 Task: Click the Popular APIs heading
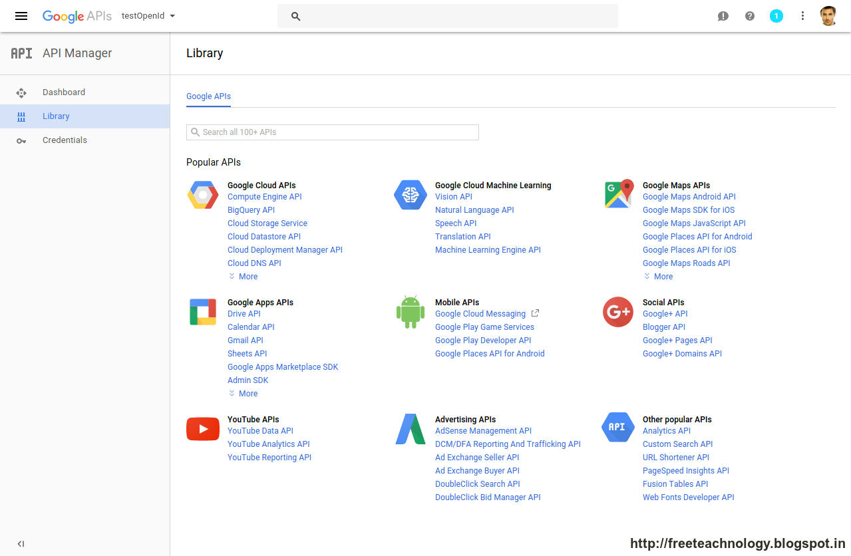click(214, 162)
